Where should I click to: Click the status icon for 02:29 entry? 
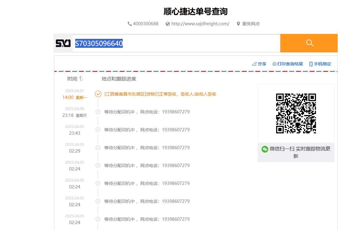click(x=98, y=148)
